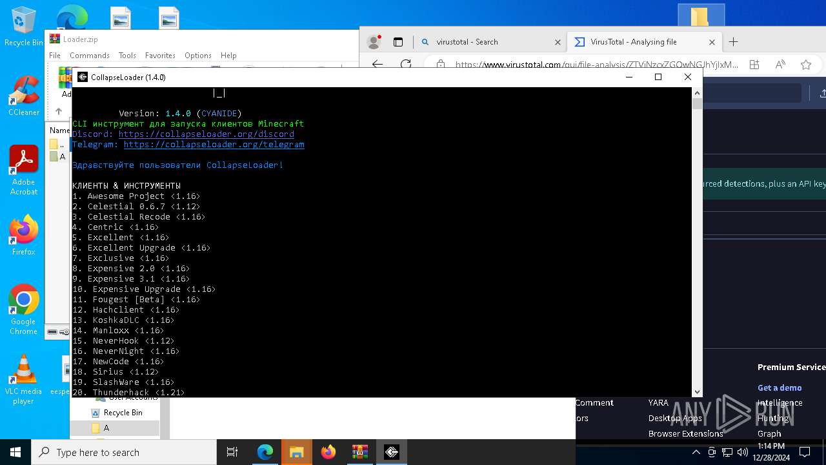Image resolution: width=826 pixels, height=465 pixels.
Task: Show hidden system tray icons
Action: [x=696, y=452]
